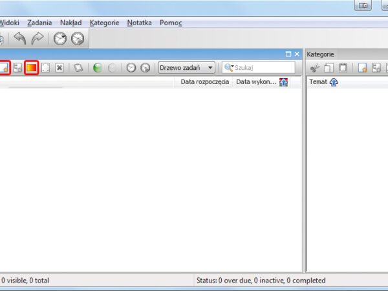Viewport: 388px width, 291px height.
Task: Click the cut scissors icon in Kategorie panel
Action: 315,67
